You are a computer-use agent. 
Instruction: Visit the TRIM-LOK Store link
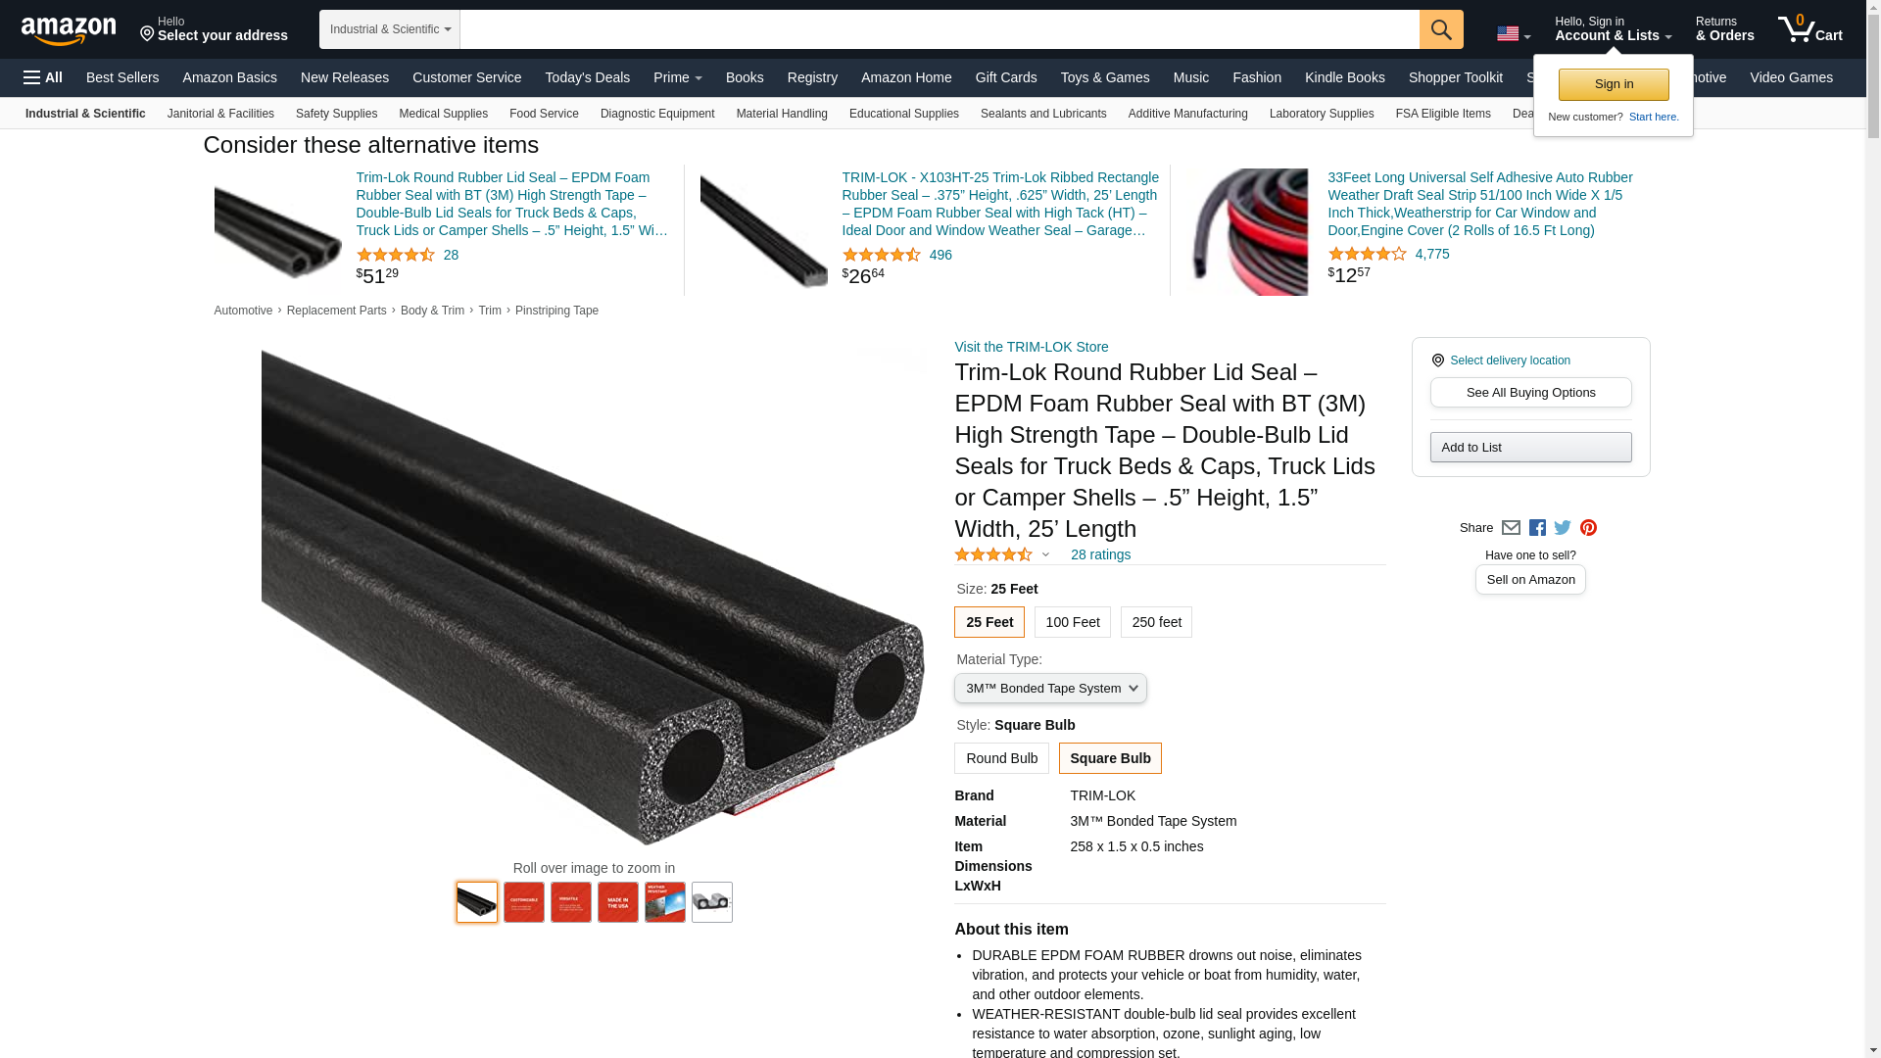[1032, 347]
